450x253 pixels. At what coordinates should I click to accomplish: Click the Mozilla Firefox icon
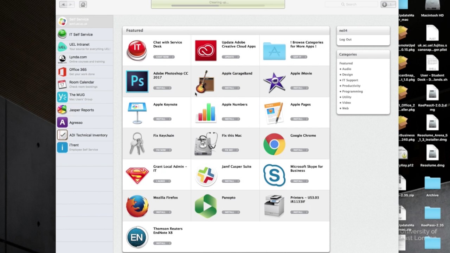coord(137,206)
